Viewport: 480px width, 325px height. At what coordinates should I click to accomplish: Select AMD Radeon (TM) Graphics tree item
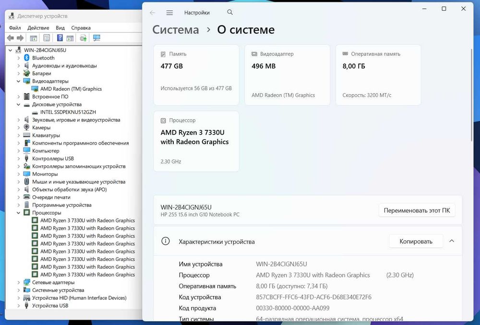click(71, 88)
